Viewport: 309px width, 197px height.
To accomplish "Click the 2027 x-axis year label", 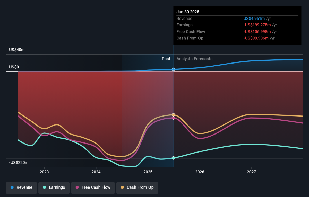I will [251, 172].
